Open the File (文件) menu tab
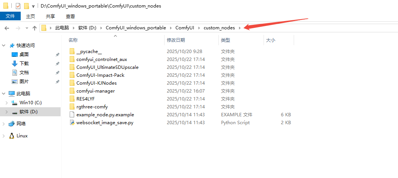 (x=10, y=16)
